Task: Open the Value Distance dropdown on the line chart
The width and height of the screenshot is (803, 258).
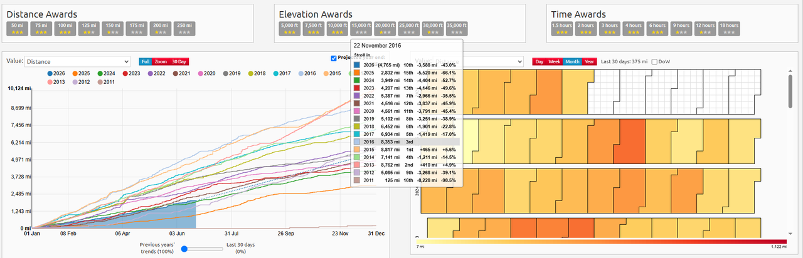Action: (77, 61)
